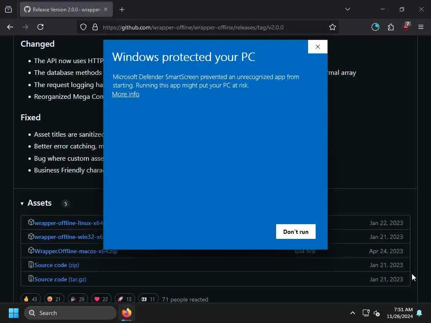
Task: Click the muted volume tray icon
Action: tap(377, 313)
